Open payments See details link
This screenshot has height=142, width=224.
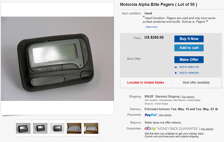pyautogui.click(x=165, y=115)
